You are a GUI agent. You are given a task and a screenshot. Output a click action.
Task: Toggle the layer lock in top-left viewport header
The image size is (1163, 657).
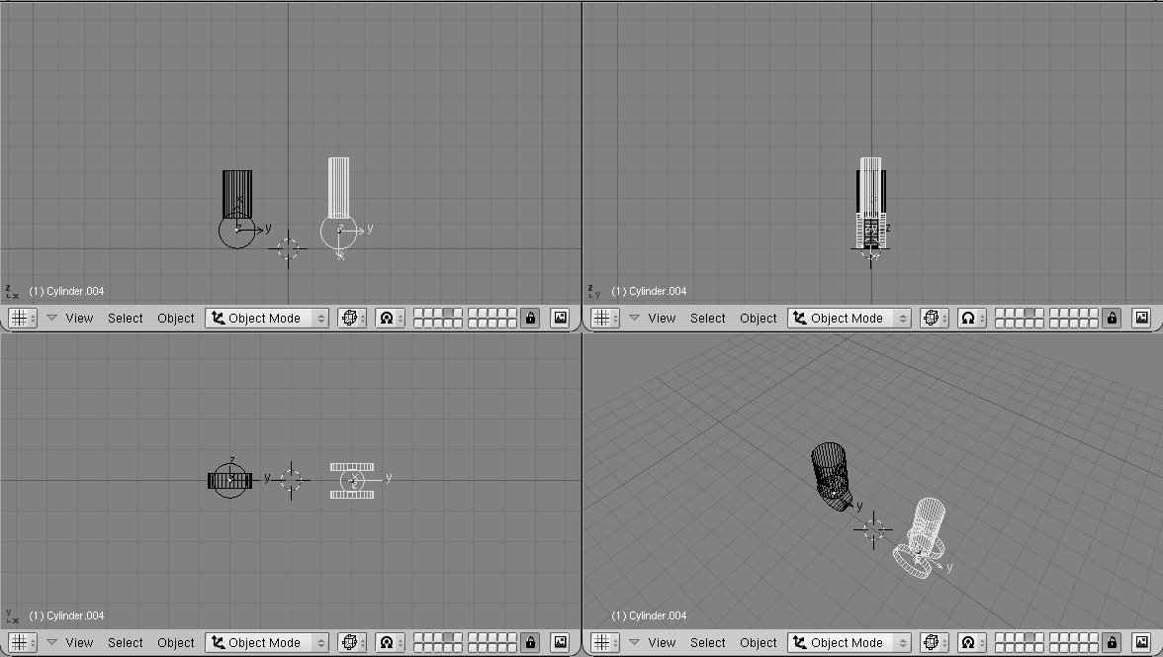click(x=531, y=318)
